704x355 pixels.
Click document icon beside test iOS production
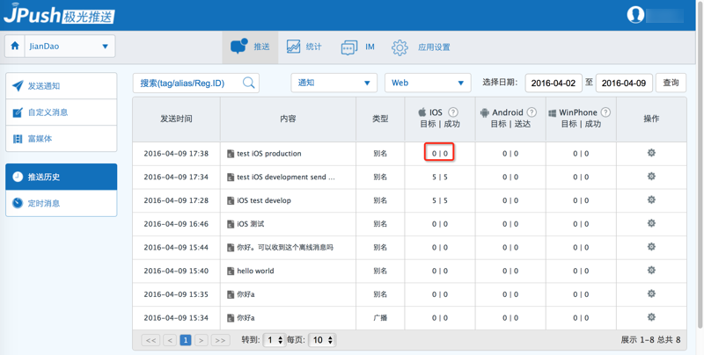point(231,154)
